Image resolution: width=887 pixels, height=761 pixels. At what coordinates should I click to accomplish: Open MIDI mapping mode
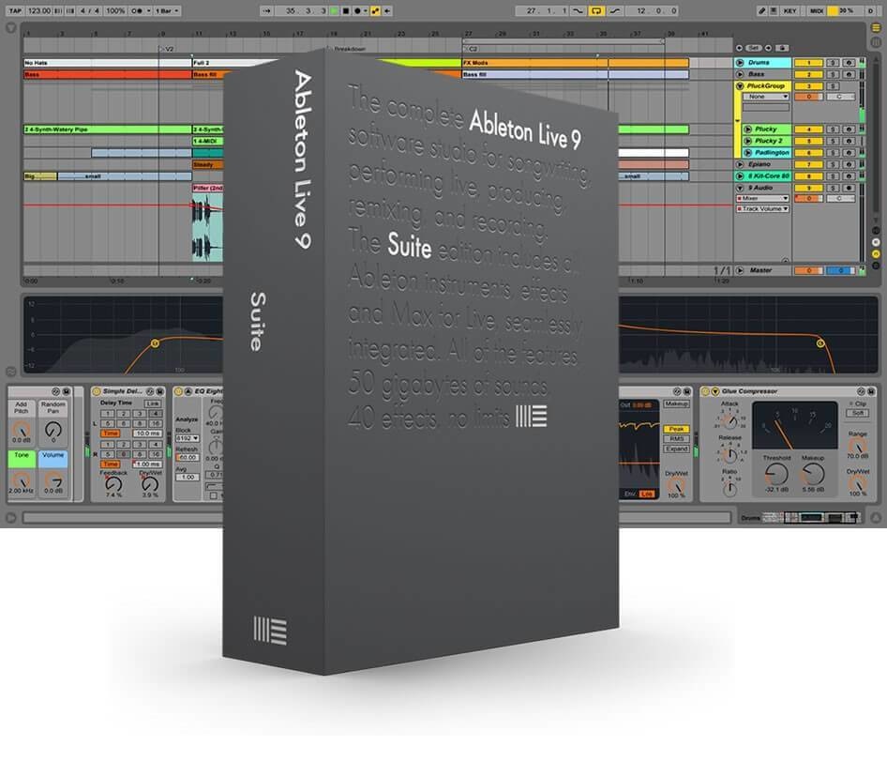819,10
